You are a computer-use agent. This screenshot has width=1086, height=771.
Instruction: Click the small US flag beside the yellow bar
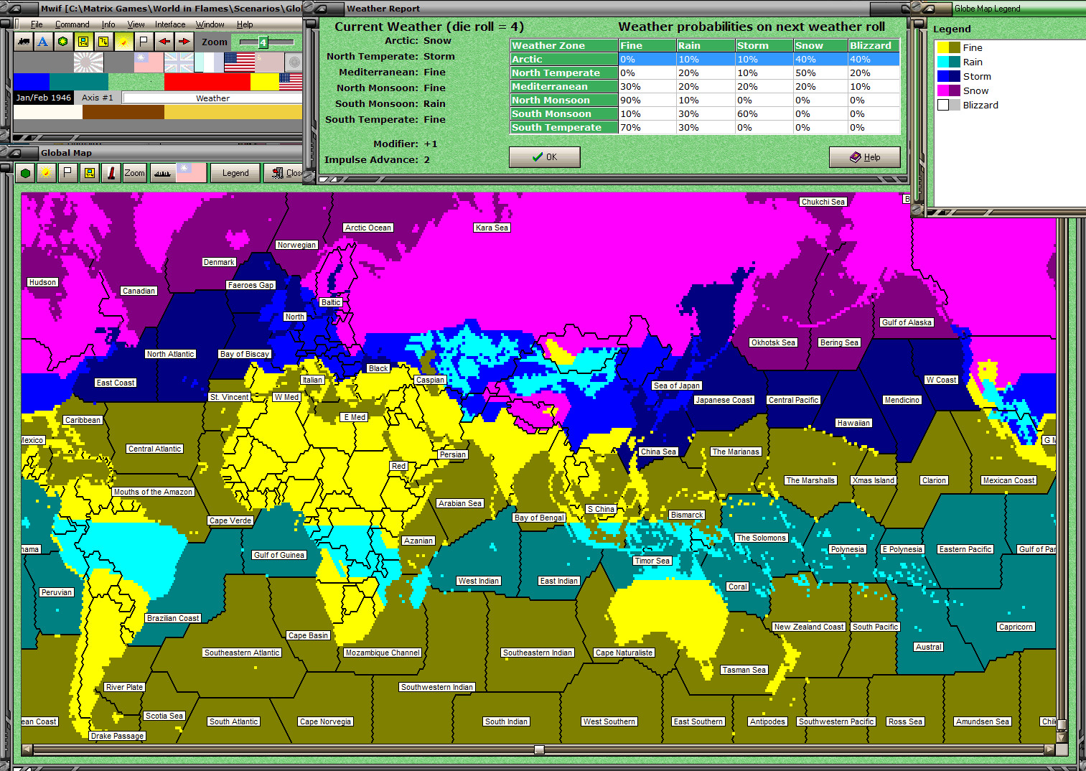point(291,81)
